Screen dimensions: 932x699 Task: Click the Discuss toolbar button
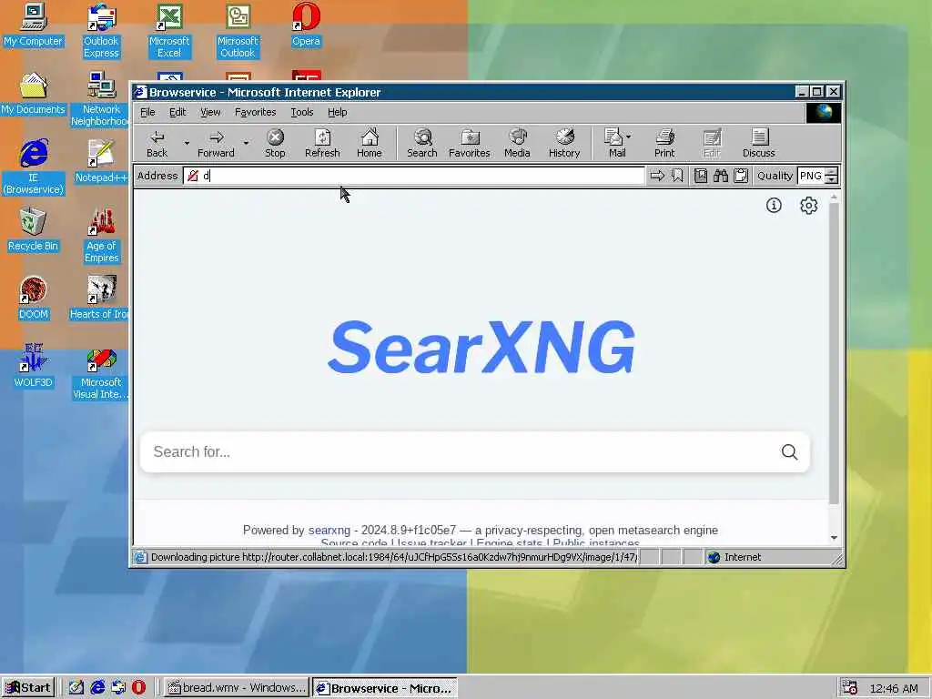coord(759,143)
